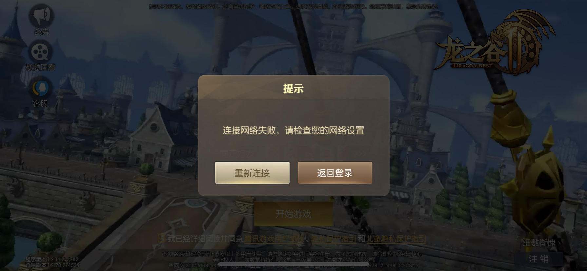Click the account name 细数惭愧

(539, 243)
